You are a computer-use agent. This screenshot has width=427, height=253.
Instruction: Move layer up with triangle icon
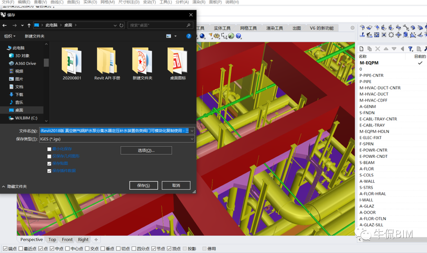(x=386, y=49)
